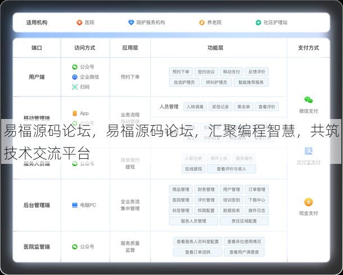Viewport: 343px width, 275px height.
Task: Click the 入转调离 tag
Action: tap(195, 107)
